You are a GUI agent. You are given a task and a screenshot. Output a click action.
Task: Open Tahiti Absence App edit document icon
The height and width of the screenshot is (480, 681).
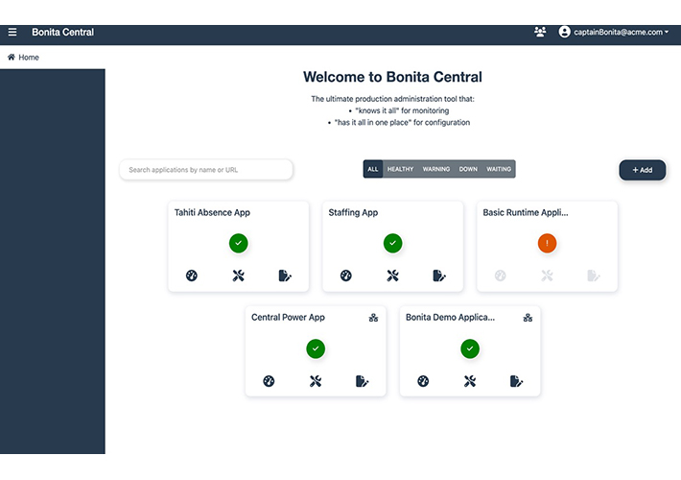(x=285, y=276)
